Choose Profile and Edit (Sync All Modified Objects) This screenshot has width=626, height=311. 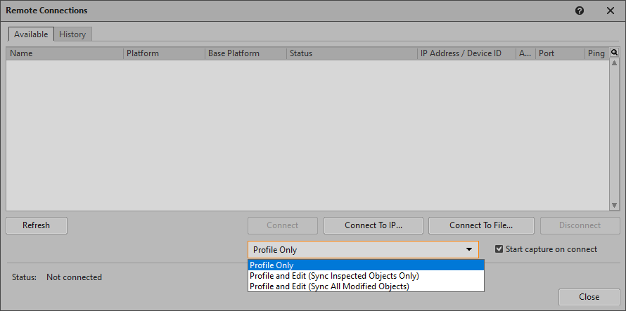click(366, 286)
